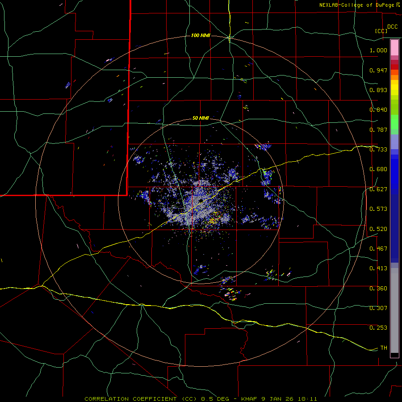The height and width of the screenshot is (402, 402).
Task: Click the 0.520 scale value
Action: point(378,229)
